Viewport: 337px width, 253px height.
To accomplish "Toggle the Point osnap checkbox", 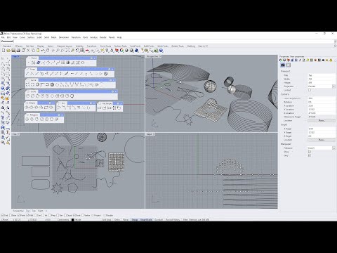I will pos(19,215).
